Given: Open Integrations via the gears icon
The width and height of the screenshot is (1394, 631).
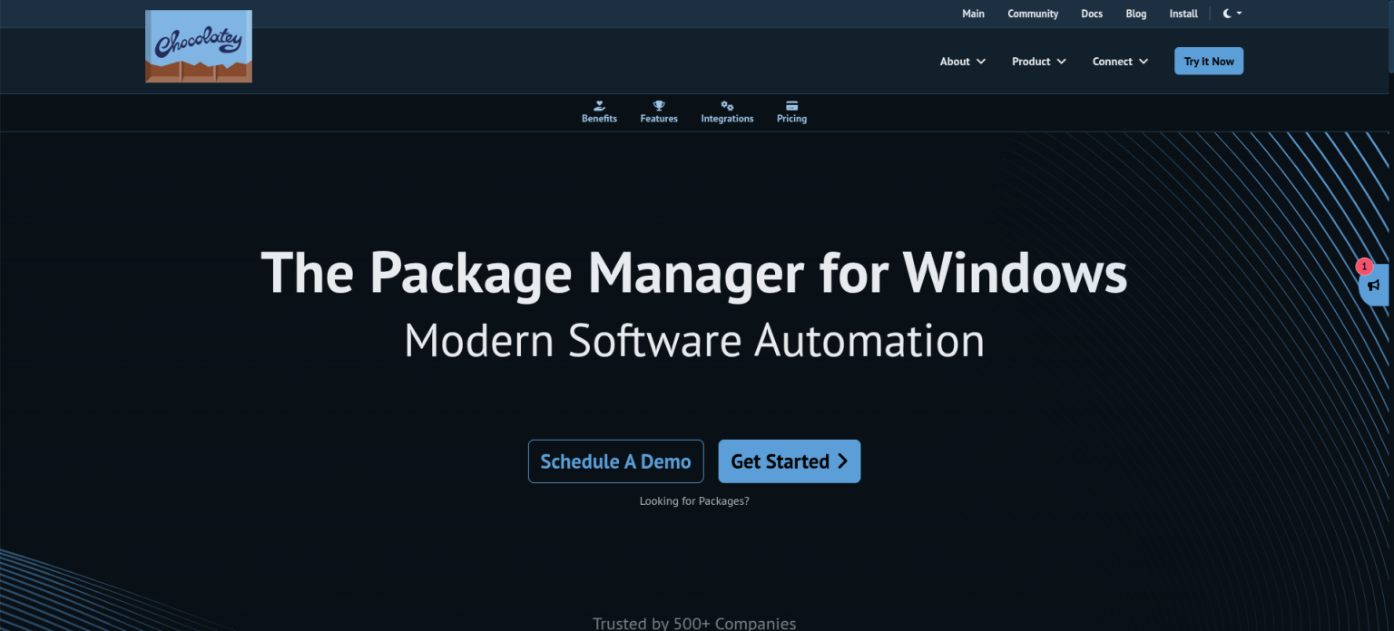Looking at the screenshot, I should 727,106.
